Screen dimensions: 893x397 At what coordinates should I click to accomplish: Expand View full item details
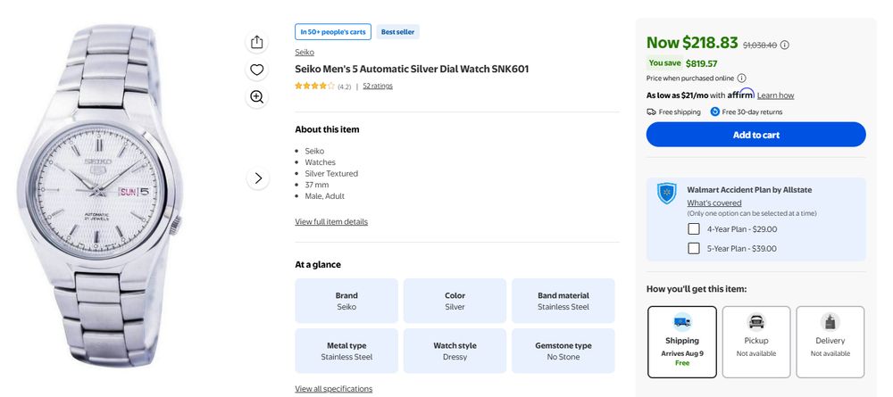[x=331, y=222]
